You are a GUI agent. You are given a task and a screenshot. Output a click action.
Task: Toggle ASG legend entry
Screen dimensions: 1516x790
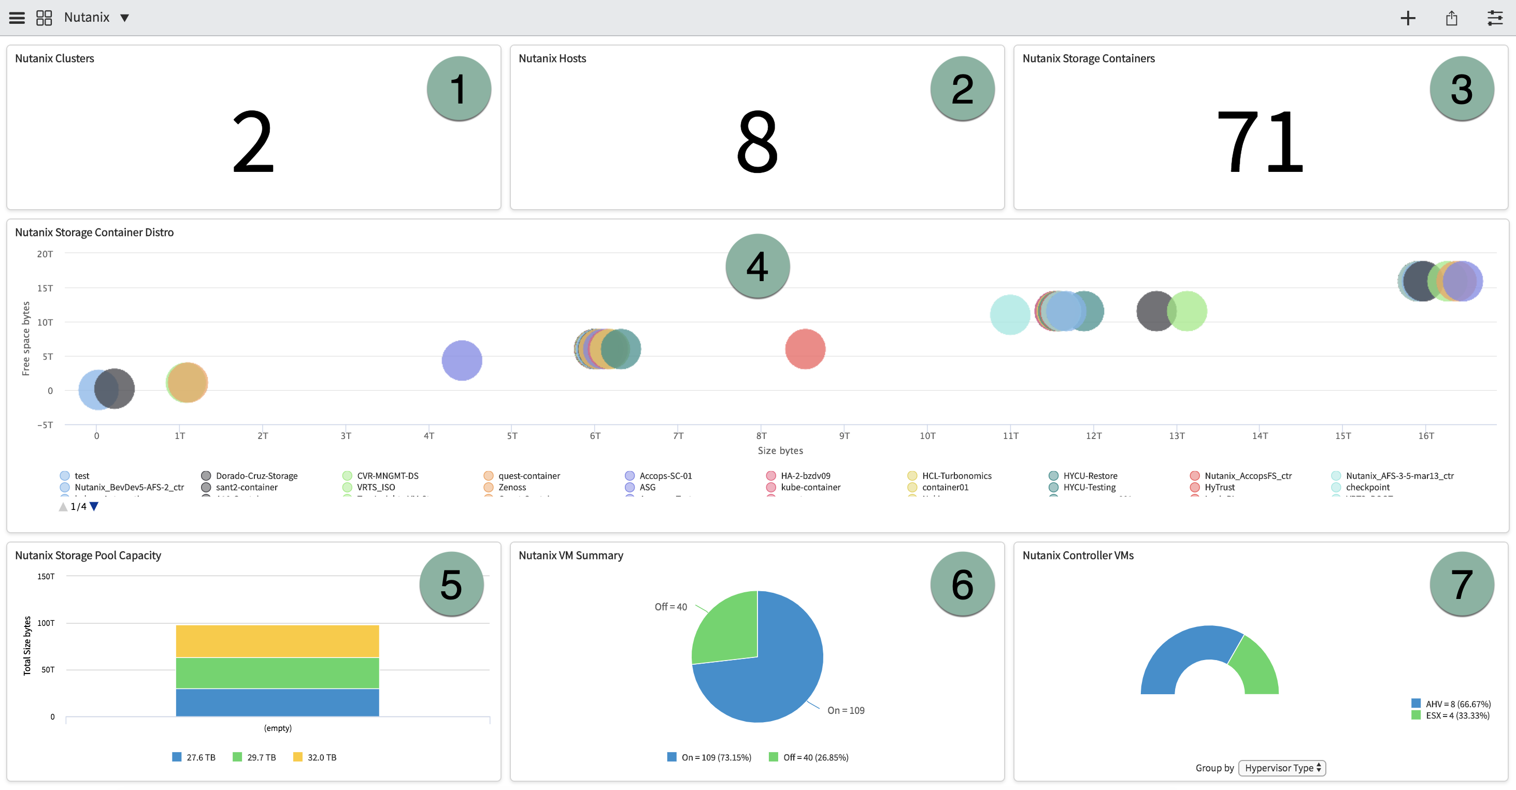click(640, 487)
